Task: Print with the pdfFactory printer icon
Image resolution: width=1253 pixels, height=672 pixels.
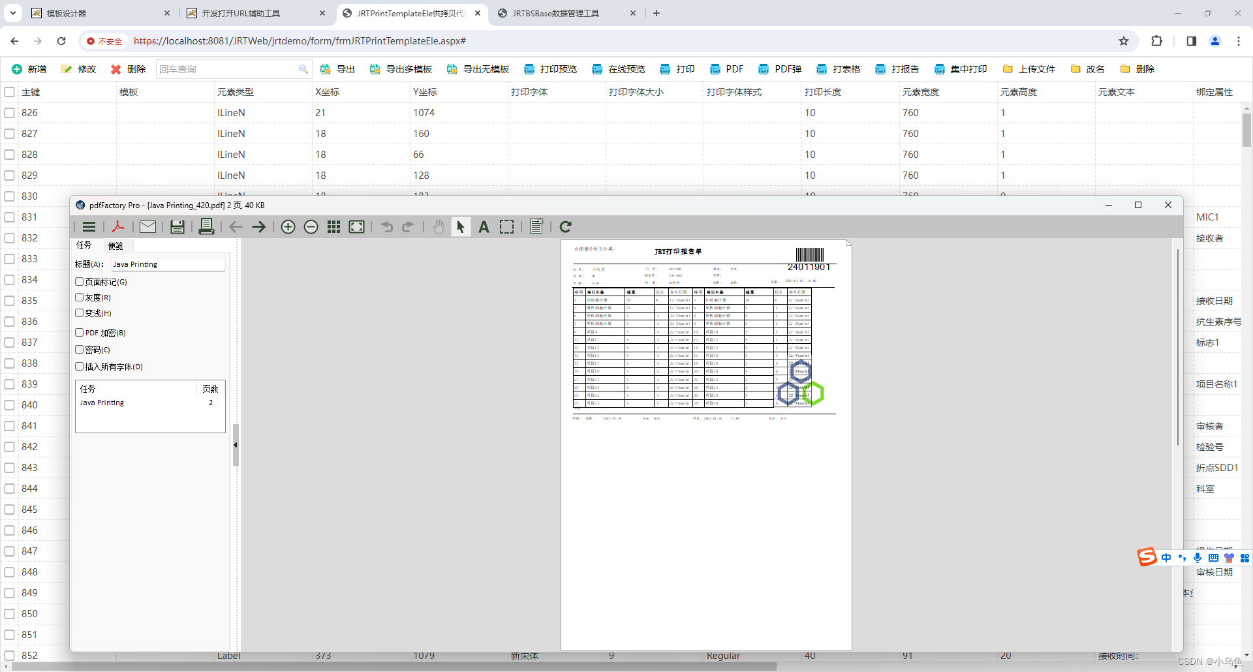Action: (x=206, y=226)
